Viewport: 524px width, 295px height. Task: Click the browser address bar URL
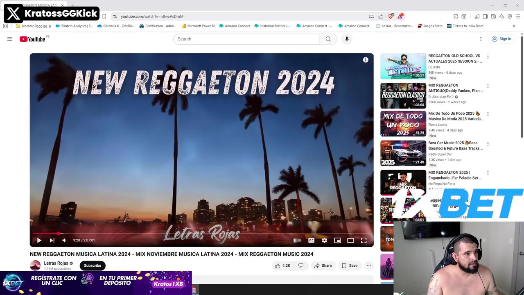coord(152,16)
